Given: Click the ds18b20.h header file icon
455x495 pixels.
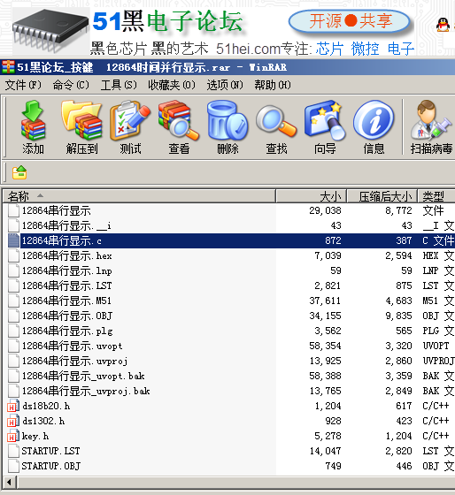Looking at the screenshot, I should 13,406.
